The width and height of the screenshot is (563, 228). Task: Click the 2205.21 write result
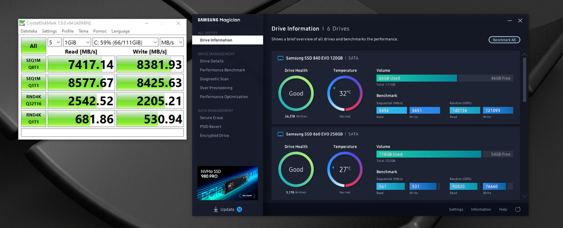click(x=150, y=100)
